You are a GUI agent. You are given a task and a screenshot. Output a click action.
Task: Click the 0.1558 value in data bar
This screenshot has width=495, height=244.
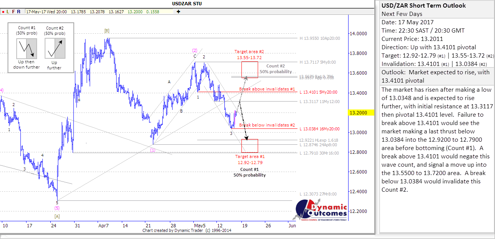click(x=153, y=12)
